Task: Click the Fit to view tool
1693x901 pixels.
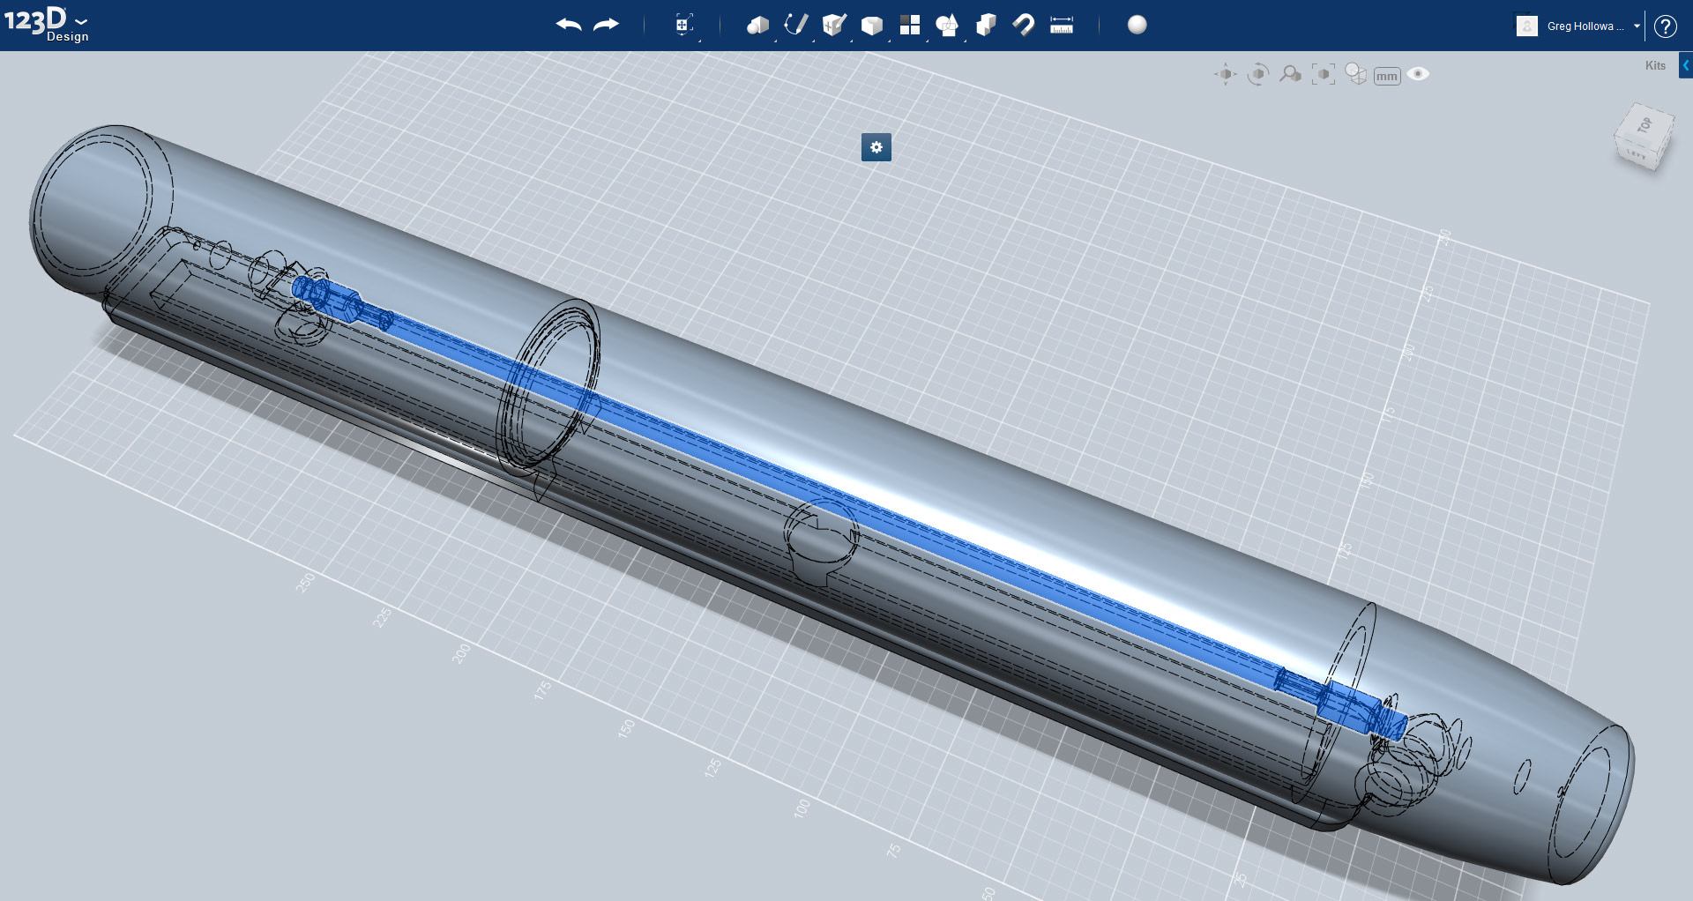Action: pyautogui.click(x=1323, y=74)
